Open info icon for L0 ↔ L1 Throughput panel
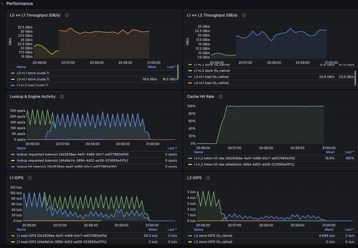358x248 pixels. (x=67, y=15)
